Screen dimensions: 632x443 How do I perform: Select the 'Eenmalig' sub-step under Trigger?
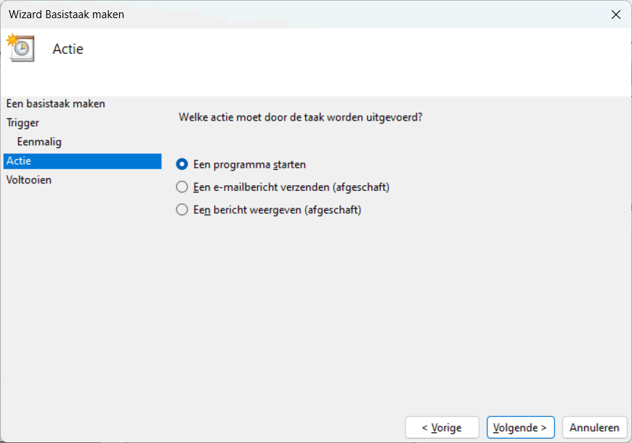[39, 142]
